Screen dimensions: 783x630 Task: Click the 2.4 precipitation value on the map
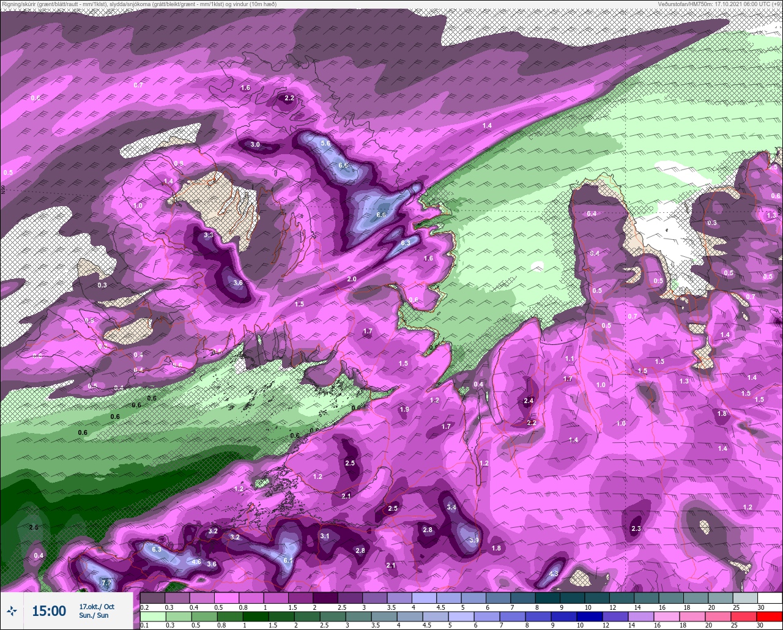529,401
